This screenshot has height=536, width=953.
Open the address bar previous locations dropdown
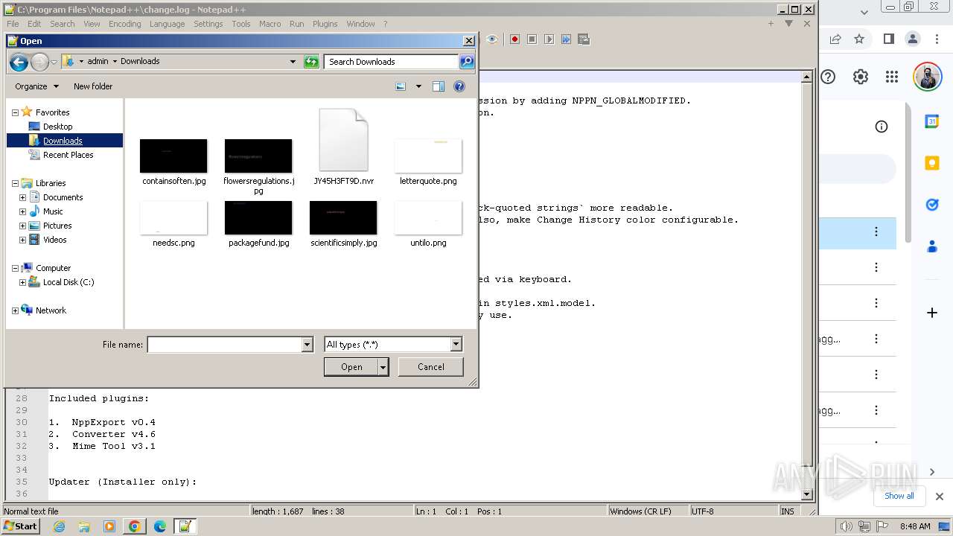click(x=293, y=62)
